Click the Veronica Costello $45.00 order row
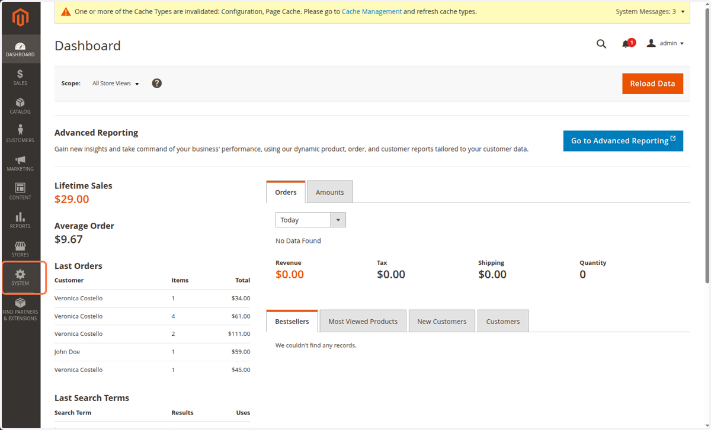This screenshot has height=430, width=711. pos(152,370)
